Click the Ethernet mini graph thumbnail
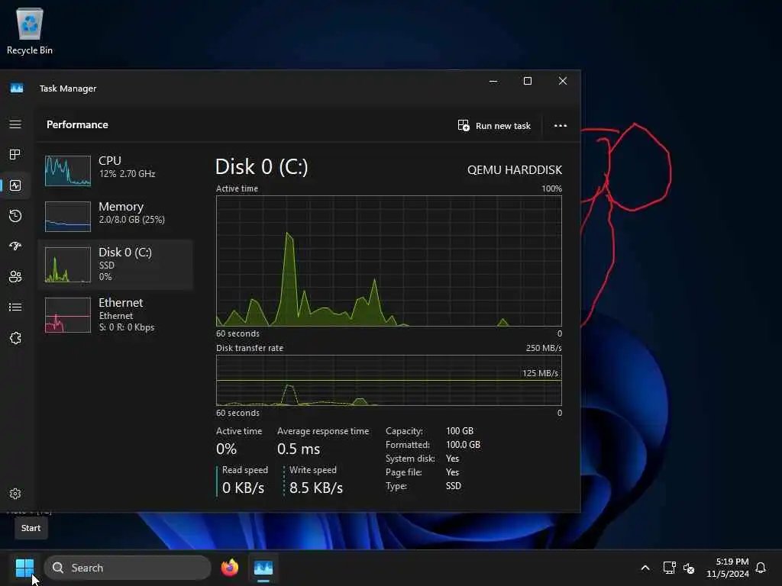Image resolution: width=782 pixels, height=586 pixels. coord(68,315)
